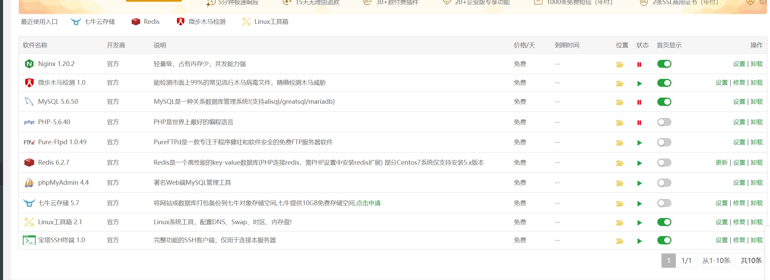Click the Redis cube icon in the software list
Viewport: 770px width, 280px height.
(x=29, y=162)
